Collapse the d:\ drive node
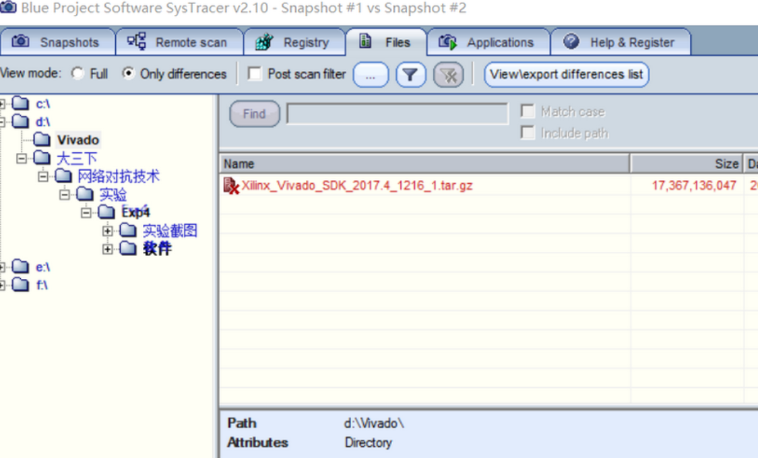The image size is (758, 458). (2, 121)
